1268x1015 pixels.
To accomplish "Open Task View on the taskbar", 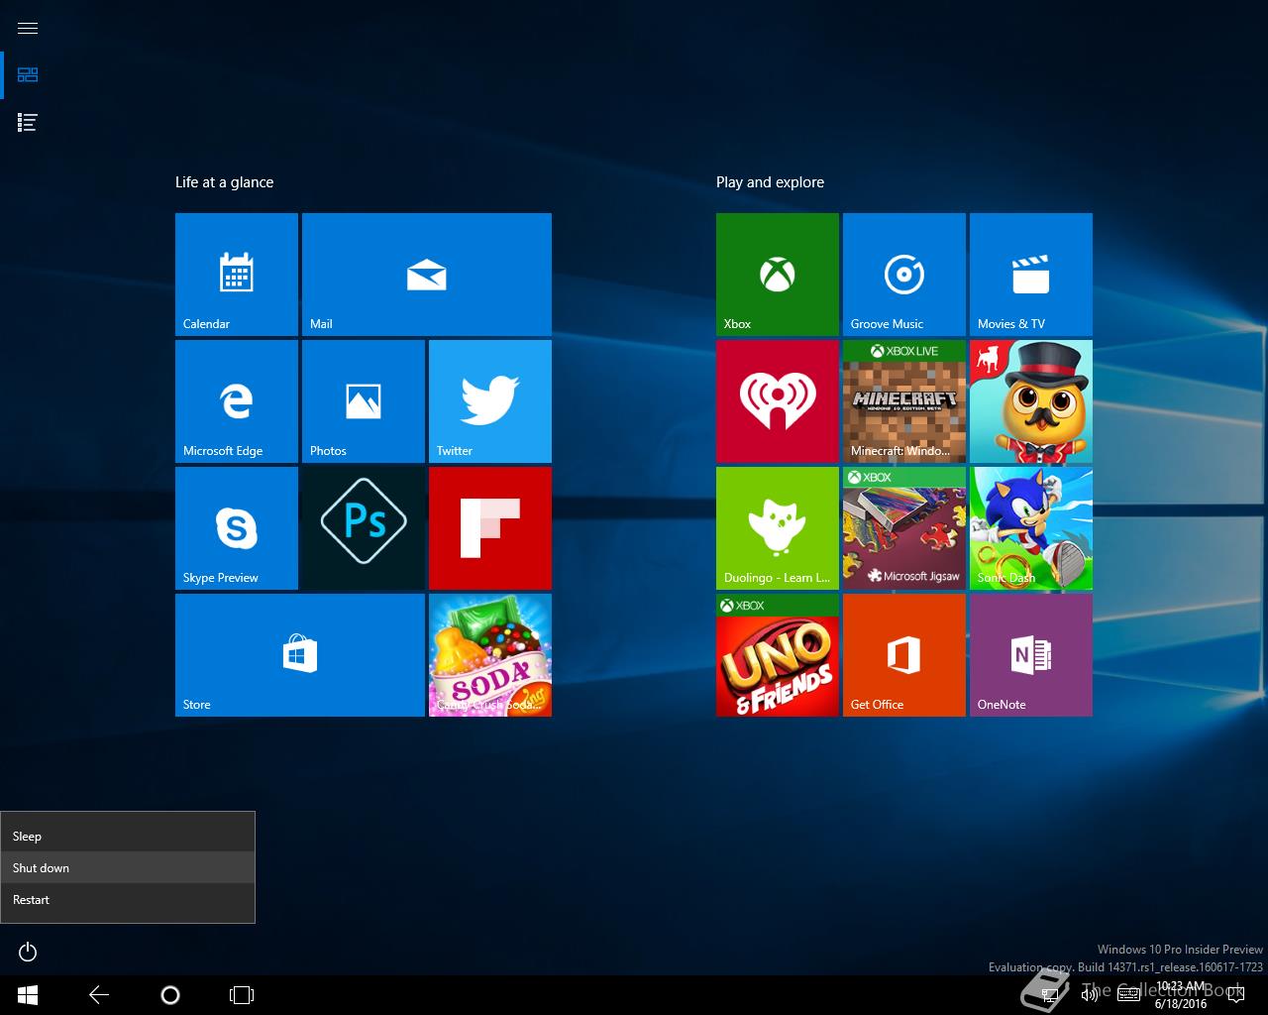I will pos(242,995).
